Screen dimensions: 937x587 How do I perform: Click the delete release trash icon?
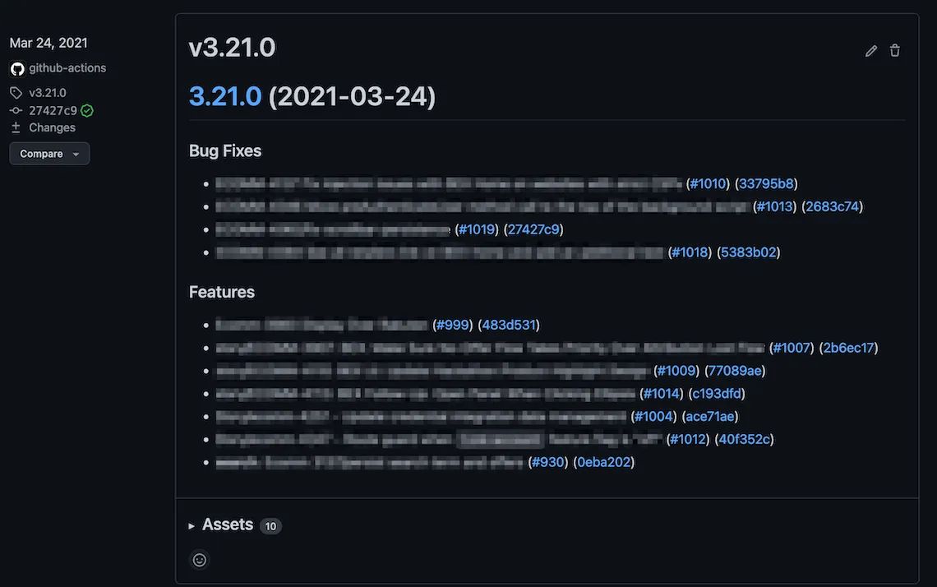click(894, 50)
